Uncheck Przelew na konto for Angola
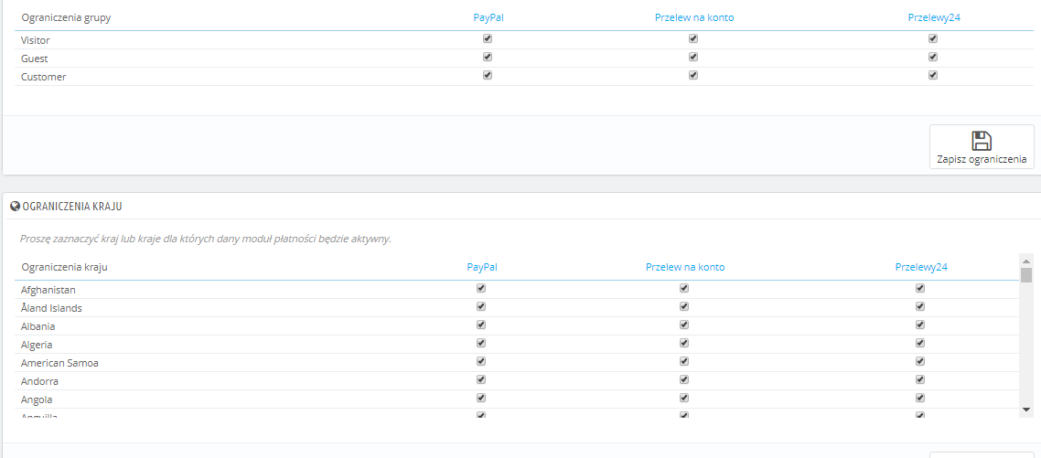The width and height of the screenshot is (1041, 458). pos(684,398)
